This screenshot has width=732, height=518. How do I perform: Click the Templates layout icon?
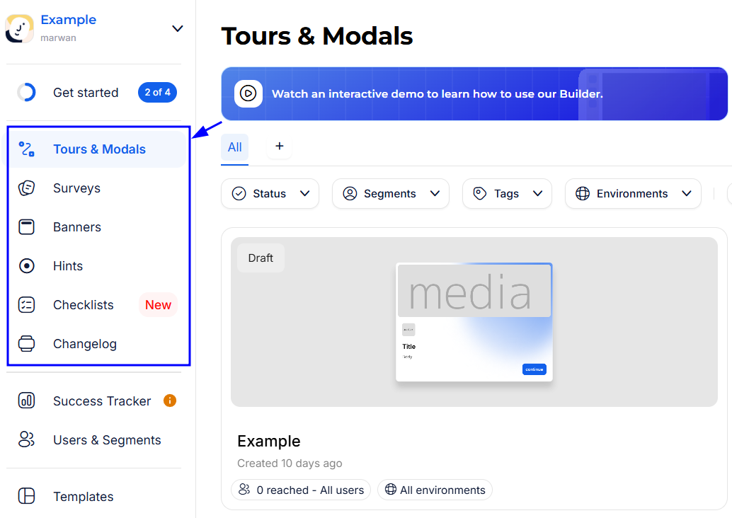[26, 497]
